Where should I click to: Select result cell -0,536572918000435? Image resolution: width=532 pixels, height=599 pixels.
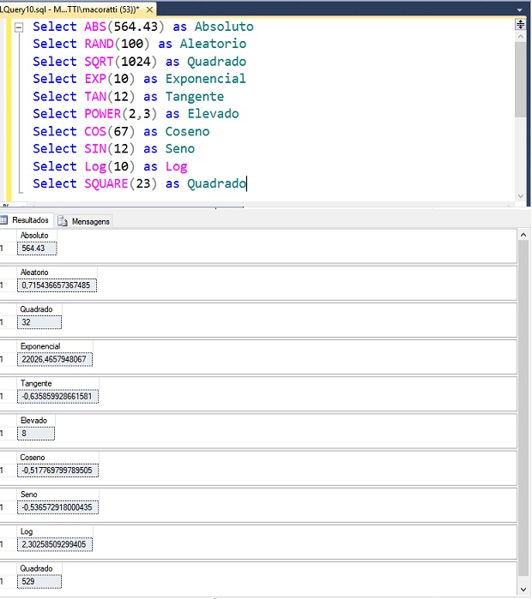tap(57, 507)
